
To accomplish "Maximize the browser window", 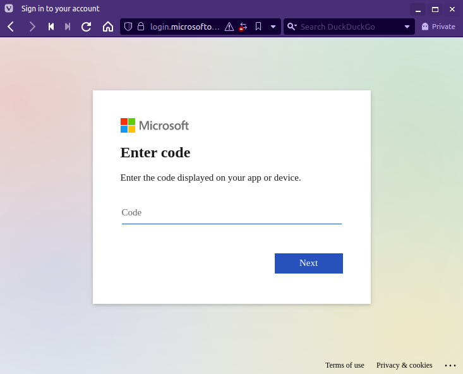I will tap(435, 9).
